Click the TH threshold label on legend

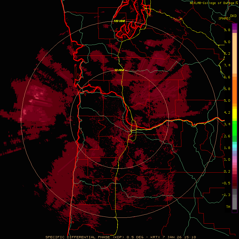pos(228,207)
